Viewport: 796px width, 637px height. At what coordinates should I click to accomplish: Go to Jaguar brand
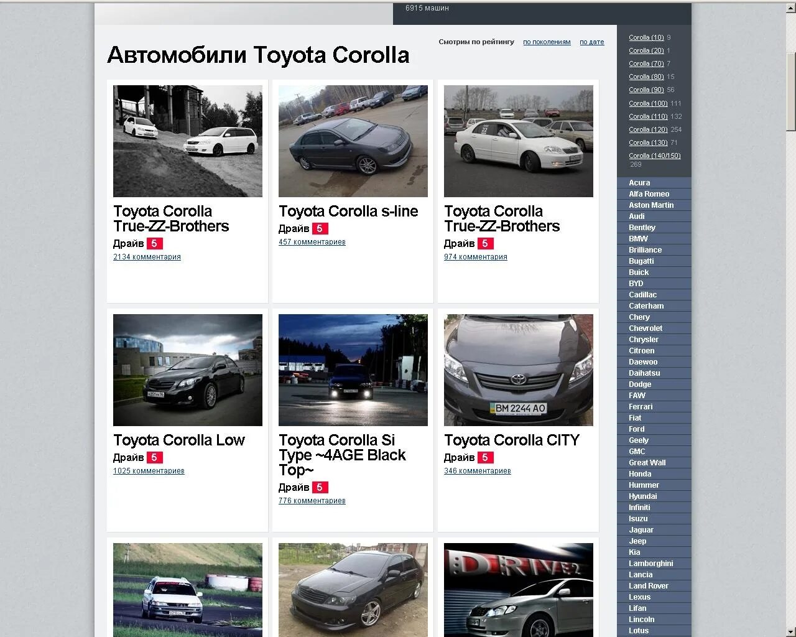(x=641, y=530)
